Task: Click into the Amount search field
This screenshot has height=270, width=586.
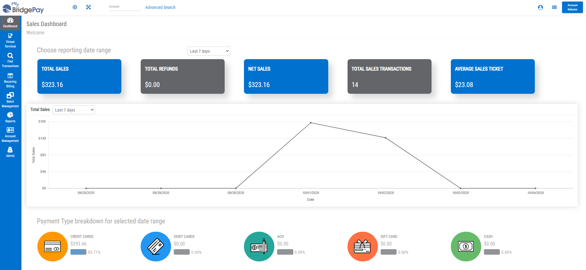Action: coord(125,7)
